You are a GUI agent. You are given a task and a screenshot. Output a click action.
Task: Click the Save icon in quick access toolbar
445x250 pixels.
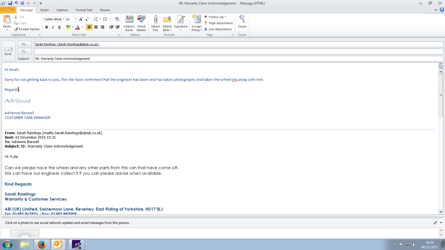point(10,3)
